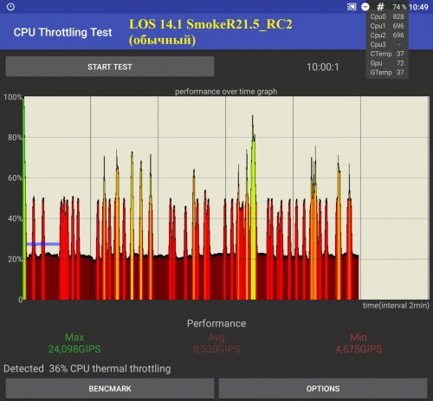Select the GTemp 37 overlay row
Viewport: 433px width, 401px height.
point(387,72)
